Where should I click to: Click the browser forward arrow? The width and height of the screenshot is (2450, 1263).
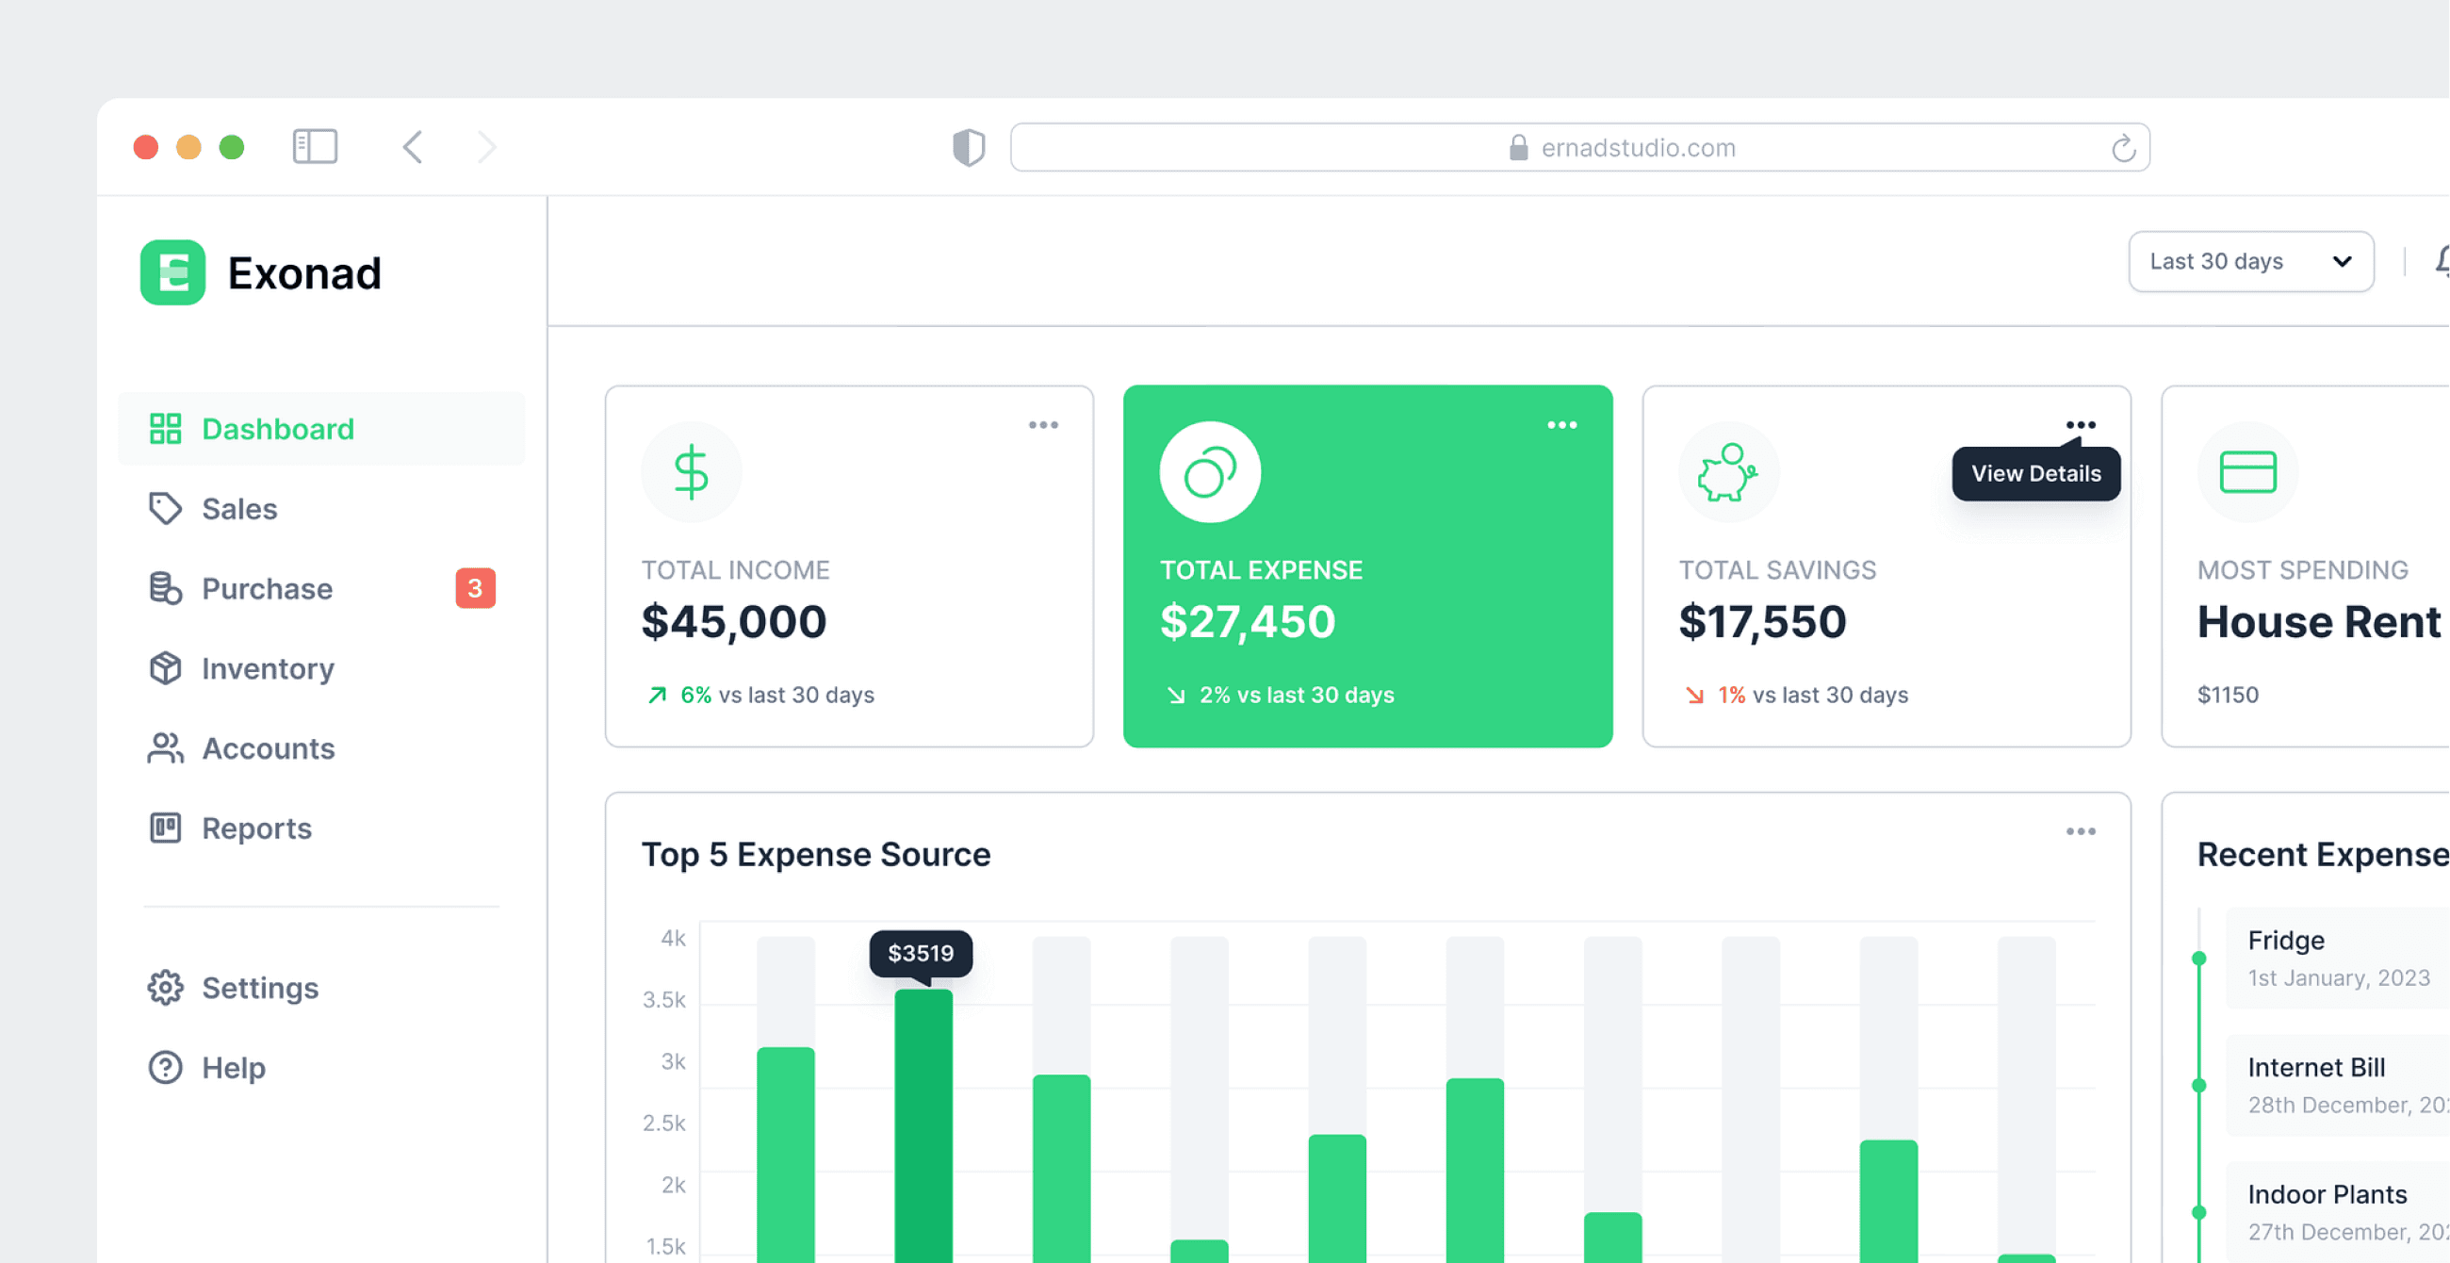487,147
